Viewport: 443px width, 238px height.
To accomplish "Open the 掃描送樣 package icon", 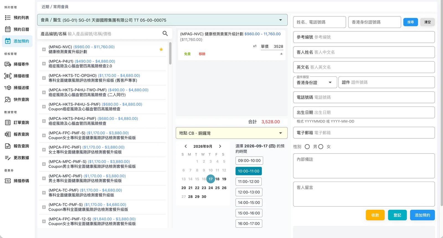I will 8,88.
